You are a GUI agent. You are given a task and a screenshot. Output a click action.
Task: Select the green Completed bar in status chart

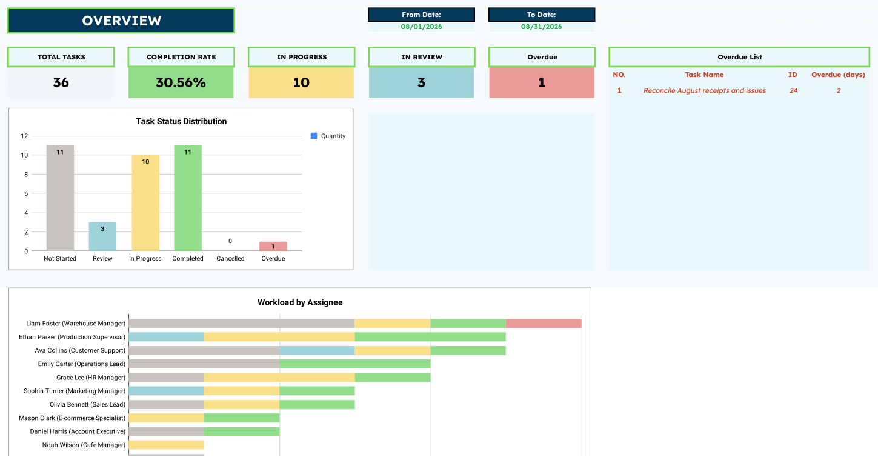pyautogui.click(x=188, y=198)
